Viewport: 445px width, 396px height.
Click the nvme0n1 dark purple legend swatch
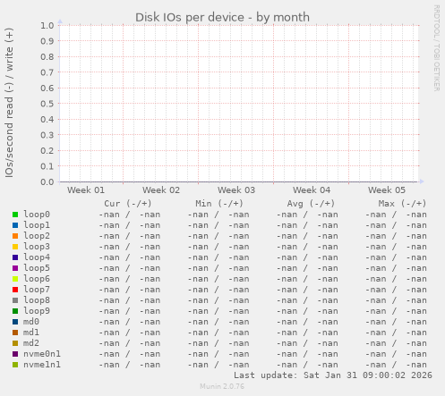(x=15, y=354)
